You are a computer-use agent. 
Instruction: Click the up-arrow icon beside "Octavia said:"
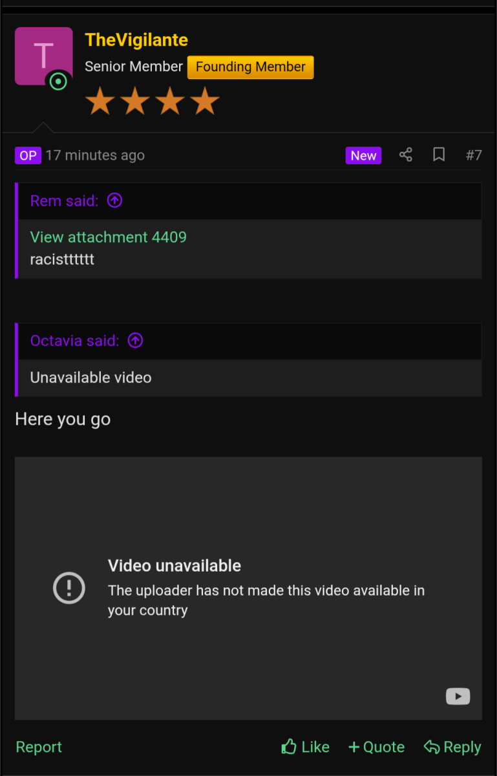135,340
